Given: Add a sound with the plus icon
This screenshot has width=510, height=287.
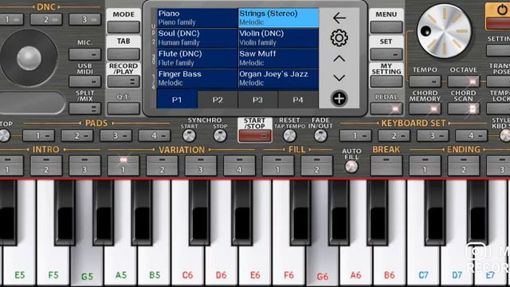Looking at the screenshot, I should tap(339, 98).
